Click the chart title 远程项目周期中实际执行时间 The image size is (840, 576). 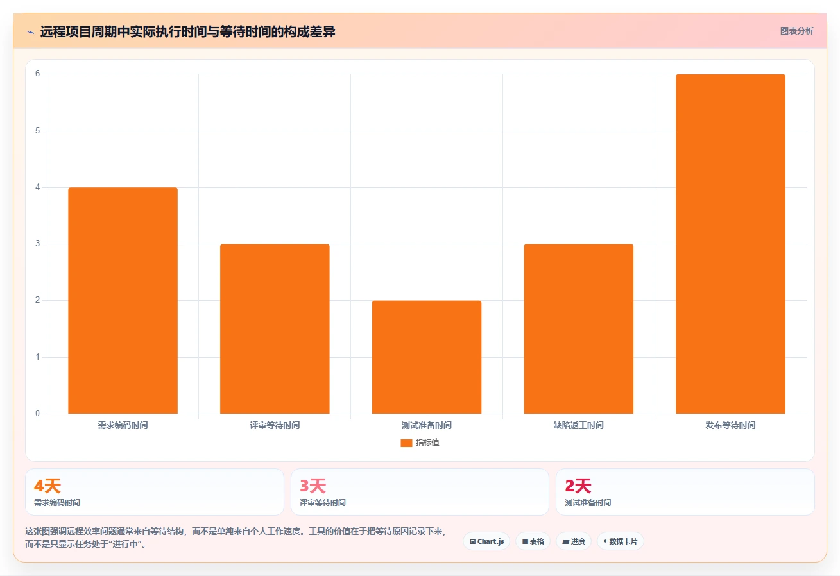coord(187,31)
